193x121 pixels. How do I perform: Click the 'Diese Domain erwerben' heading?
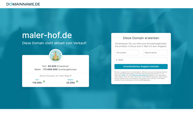(x=141, y=38)
